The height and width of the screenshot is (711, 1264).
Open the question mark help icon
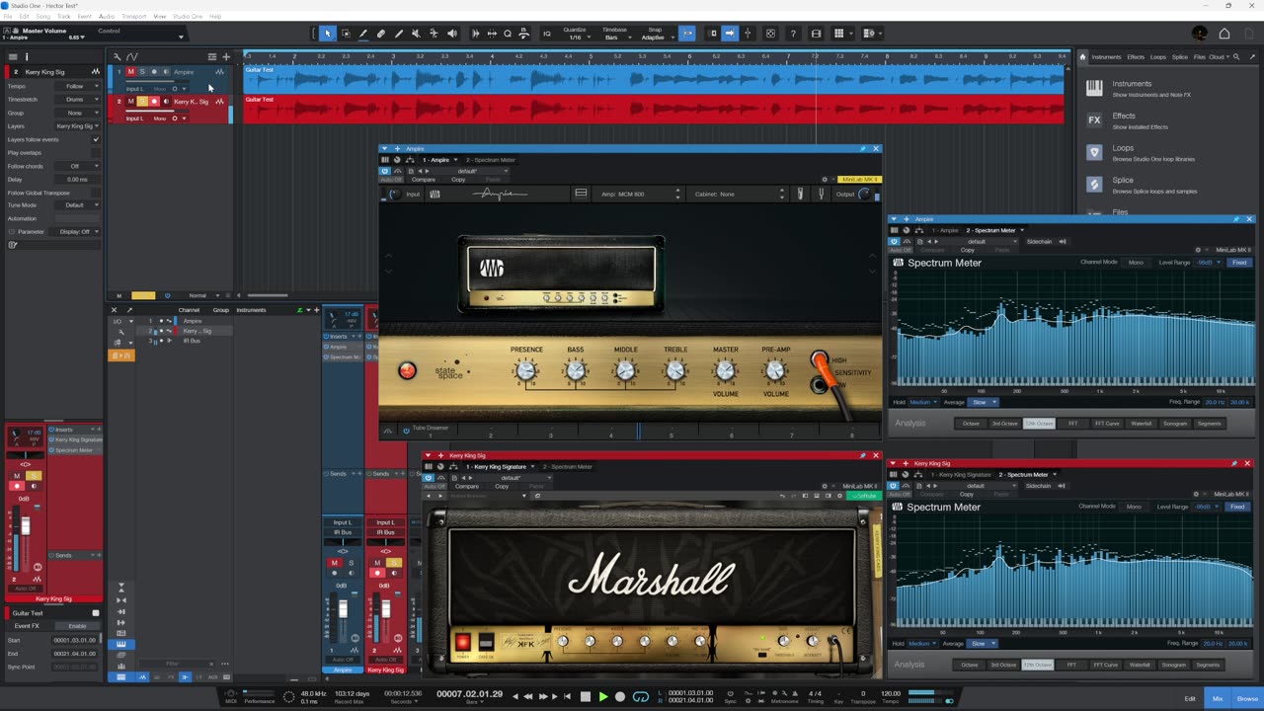pos(793,34)
